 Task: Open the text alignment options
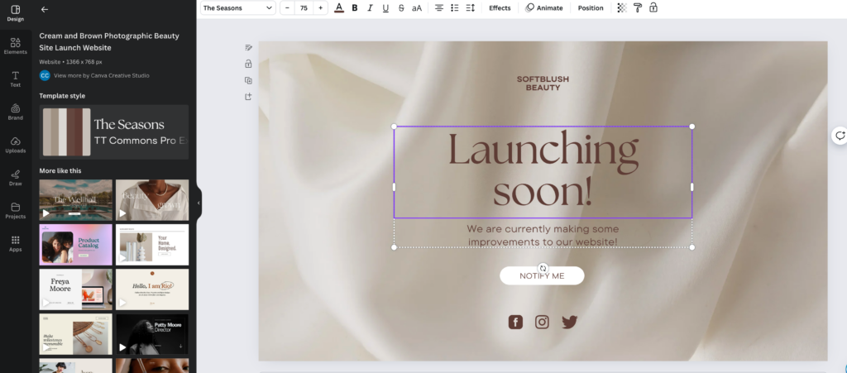point(439,7)
